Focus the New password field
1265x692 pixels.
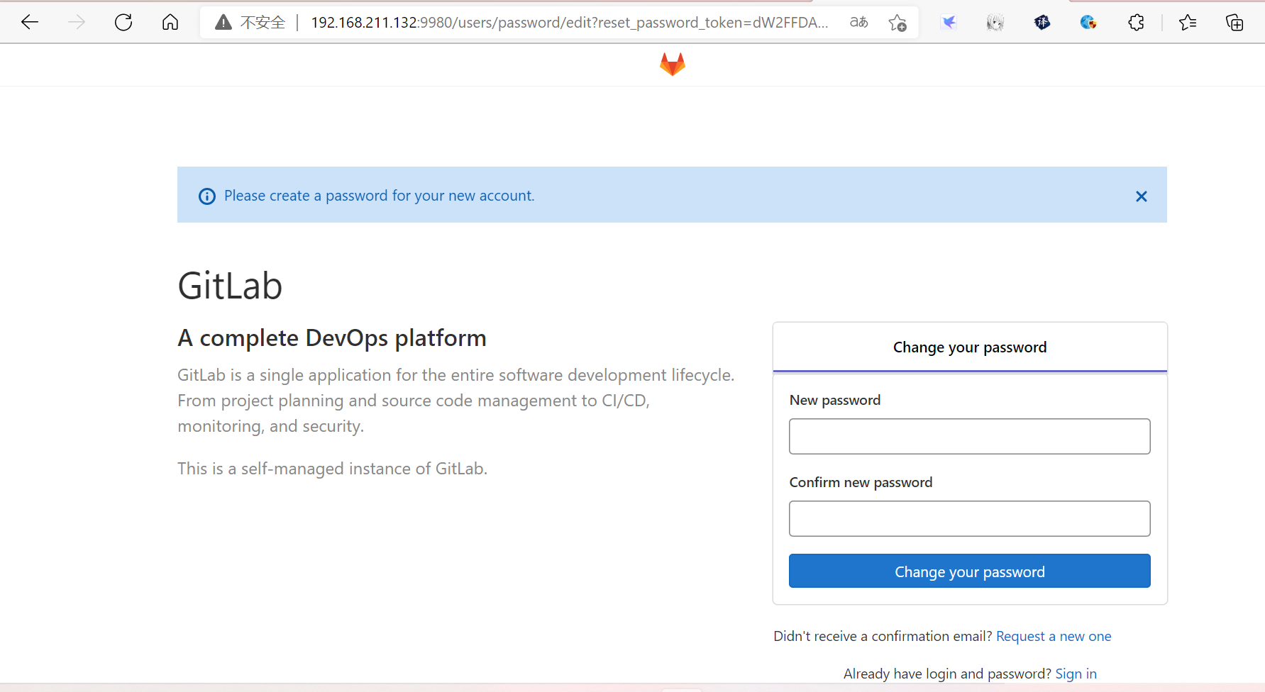970,436
